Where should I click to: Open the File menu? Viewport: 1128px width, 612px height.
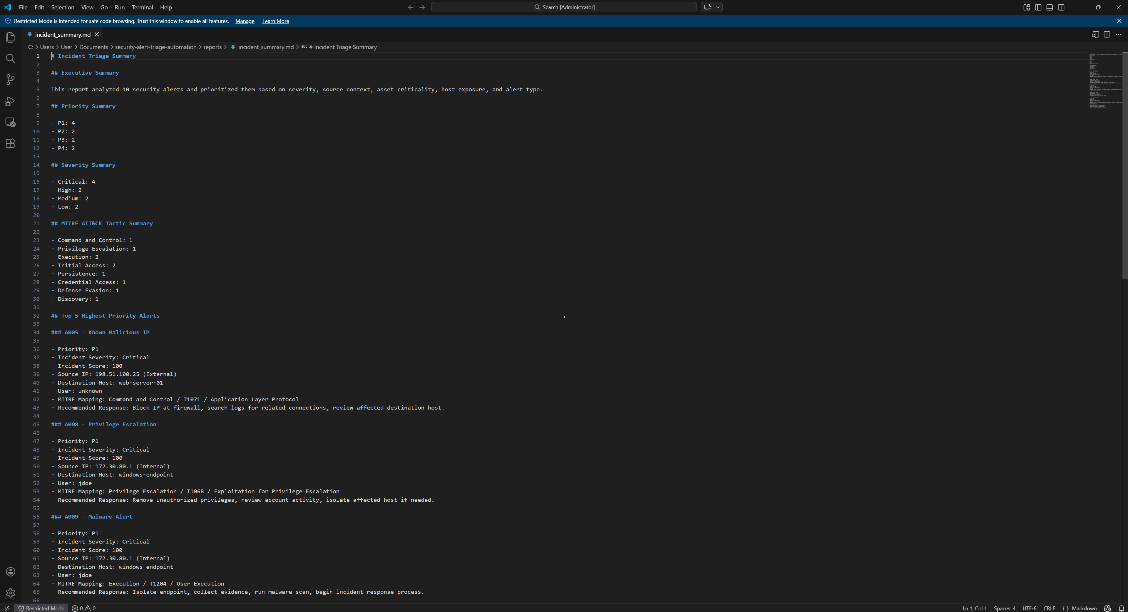(x=23, y=7)
